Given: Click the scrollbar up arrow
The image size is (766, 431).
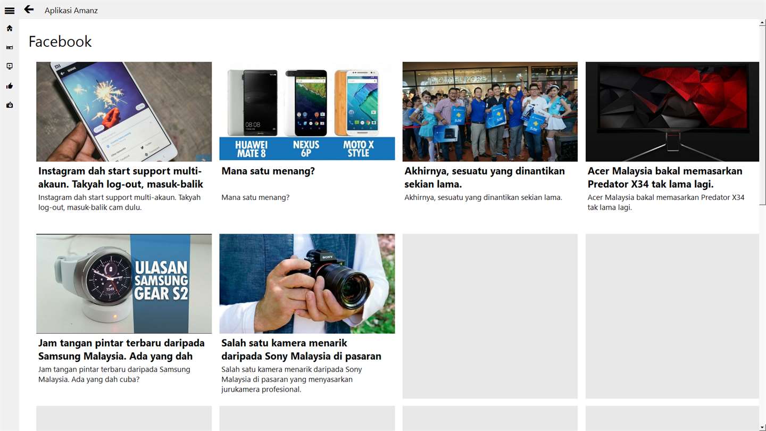Looking at the screenshot, I should [763, 23].
